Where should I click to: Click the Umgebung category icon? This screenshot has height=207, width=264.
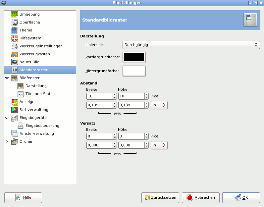(x=15, y=14)
